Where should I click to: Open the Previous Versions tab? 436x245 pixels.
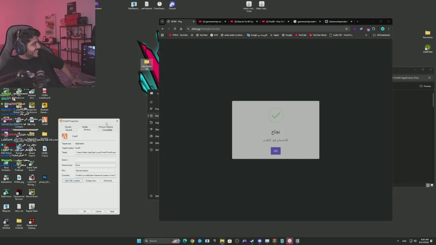pos(106,127)
